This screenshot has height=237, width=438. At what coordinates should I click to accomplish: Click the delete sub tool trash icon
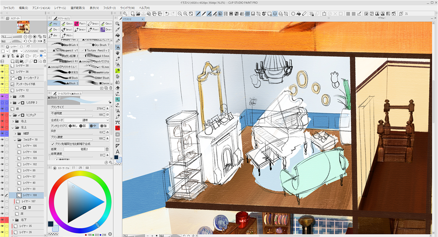click(111, 88)
